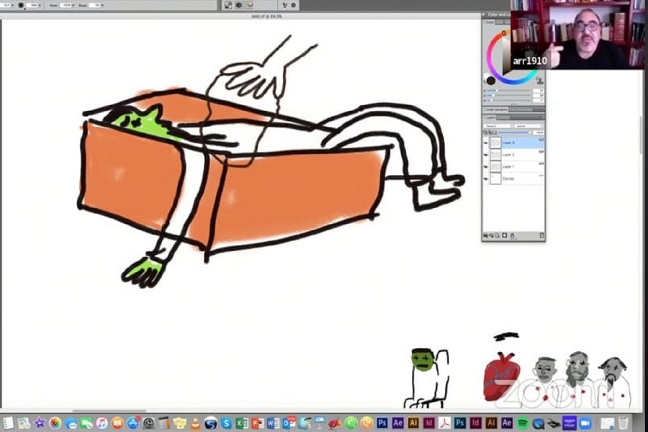The width and height of the screenshot is (648, 432).
Task: Toggle visibility of Layer 2
Action: pyautogui.click(x=486, y=155)
